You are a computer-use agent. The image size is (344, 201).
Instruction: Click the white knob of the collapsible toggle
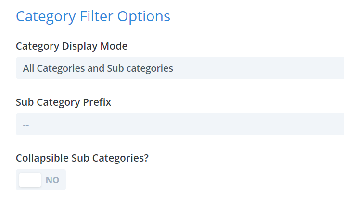click(x=30, y=180)
